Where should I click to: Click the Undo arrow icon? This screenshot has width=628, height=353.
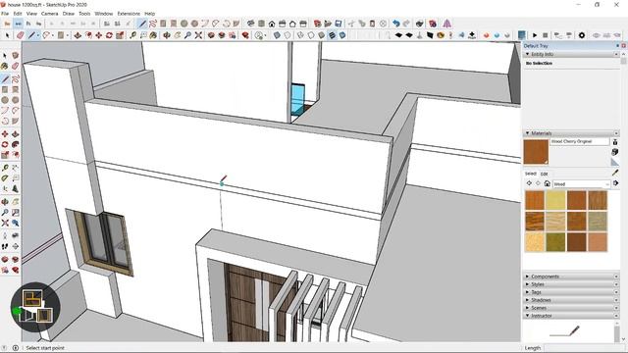(396, 24)
